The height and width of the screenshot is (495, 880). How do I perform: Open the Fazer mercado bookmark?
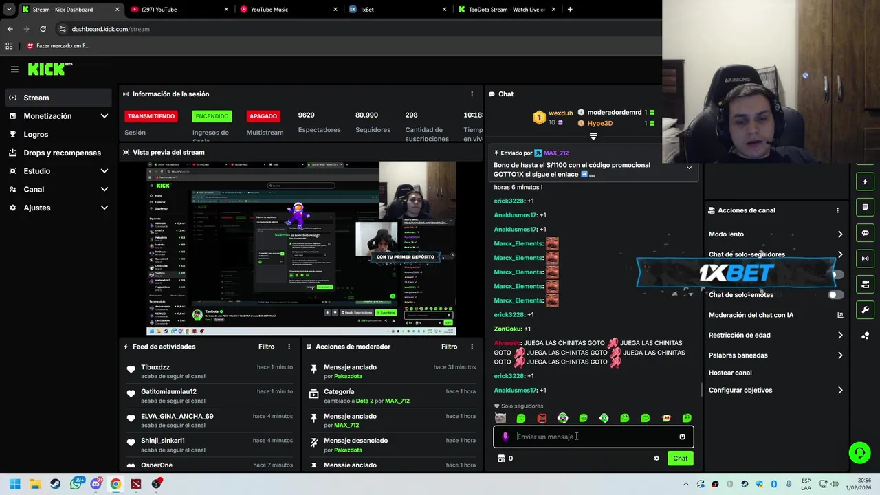(58, 46)
